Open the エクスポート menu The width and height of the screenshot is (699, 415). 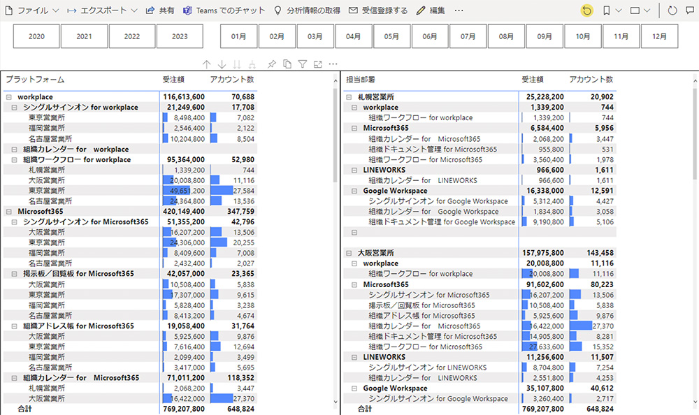(102, 10)
